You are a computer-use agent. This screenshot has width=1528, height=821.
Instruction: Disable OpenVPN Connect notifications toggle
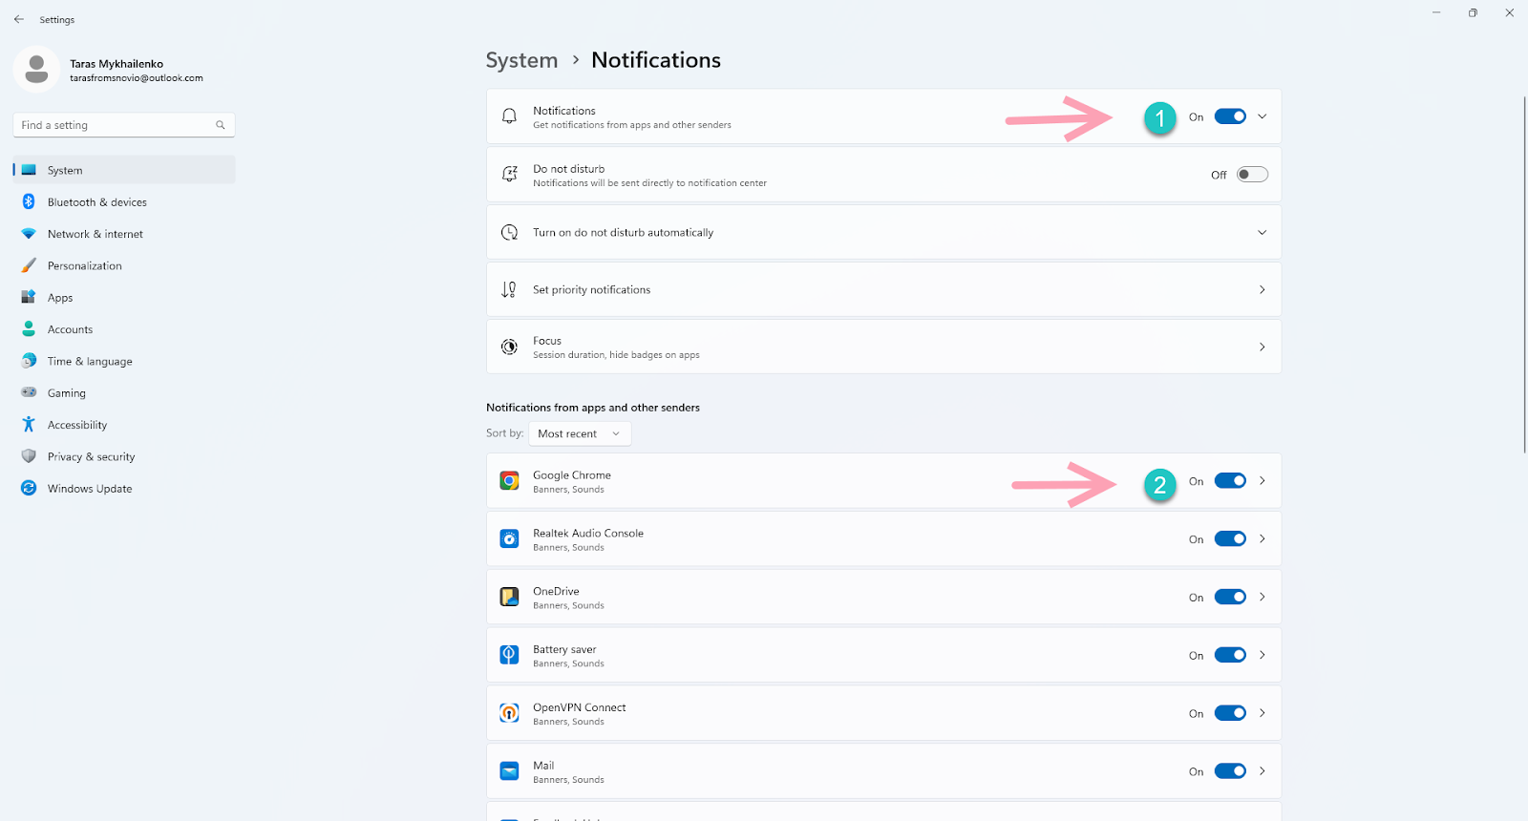(x=1230, y=713)
